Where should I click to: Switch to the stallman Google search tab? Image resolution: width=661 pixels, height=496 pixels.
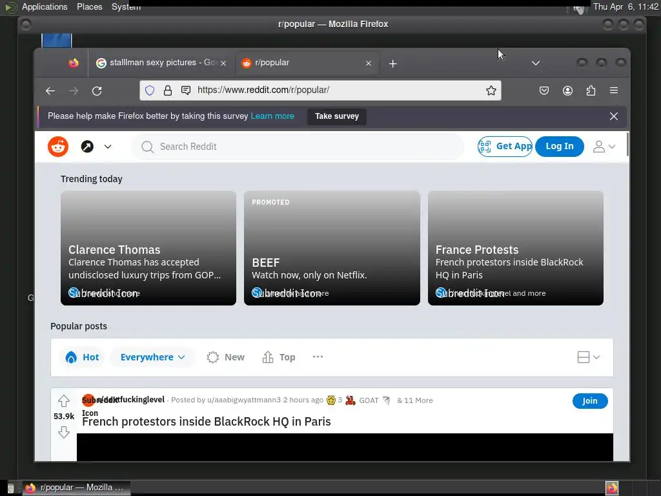point(161,63)
